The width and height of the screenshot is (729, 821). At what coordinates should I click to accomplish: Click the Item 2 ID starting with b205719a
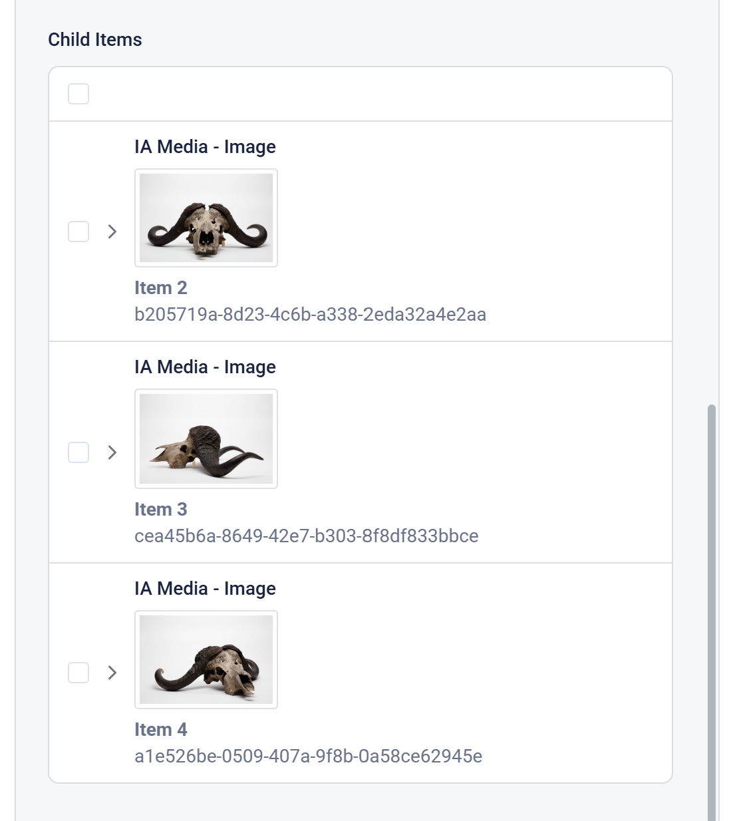[x=310, y=315]
